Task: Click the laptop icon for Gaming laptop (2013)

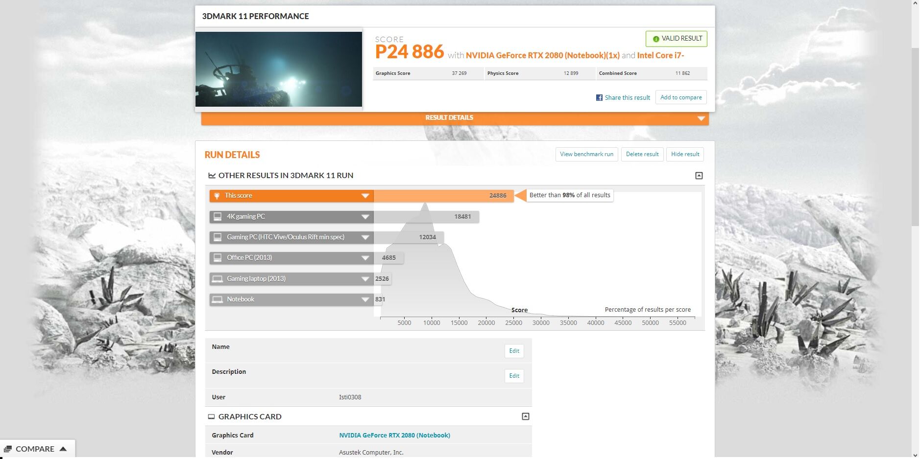Action: [218, 279]
